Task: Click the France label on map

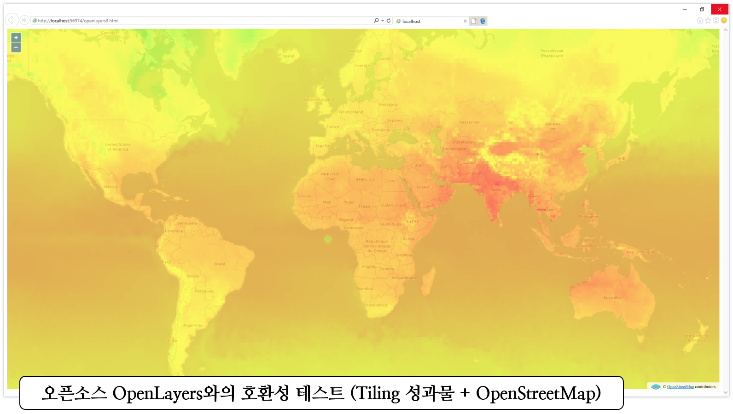Action: click(x=332, y=127)
